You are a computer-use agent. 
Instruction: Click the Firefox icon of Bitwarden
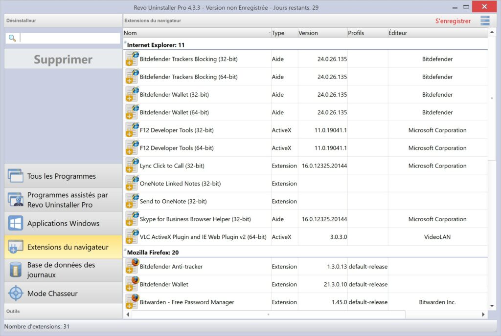(x=132, y=302)
